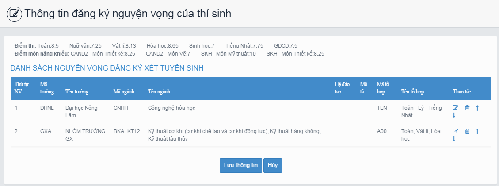Screen dimensions: 499x186
Task: Select the Công nghệ hóa học cell
Action: [x=171, y=108]
